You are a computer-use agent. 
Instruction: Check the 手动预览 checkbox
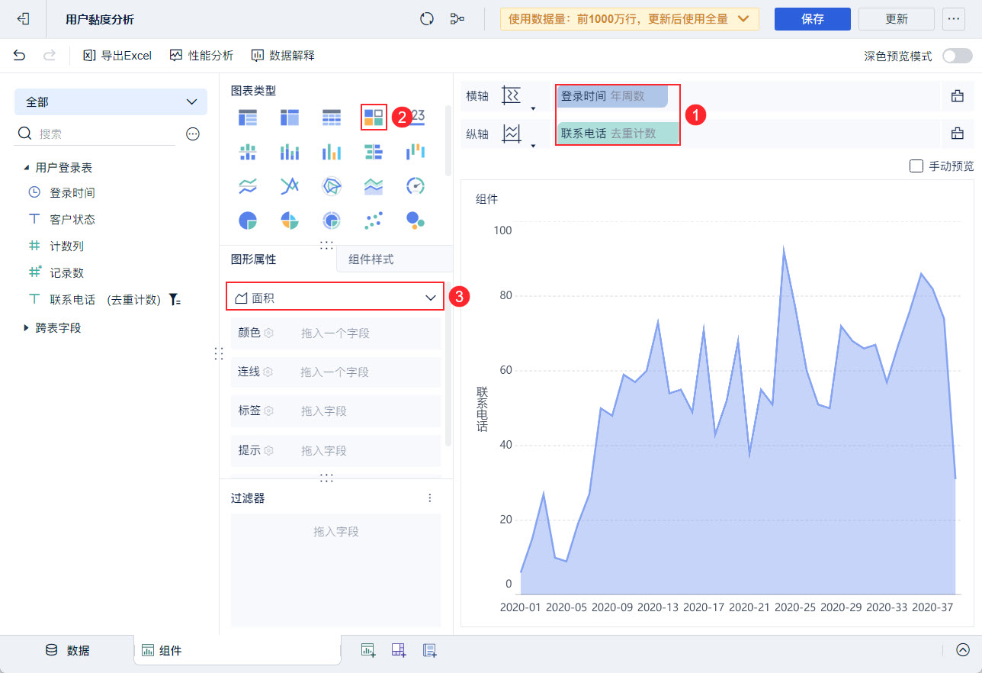pyautogui.click(x=916, y=166)
